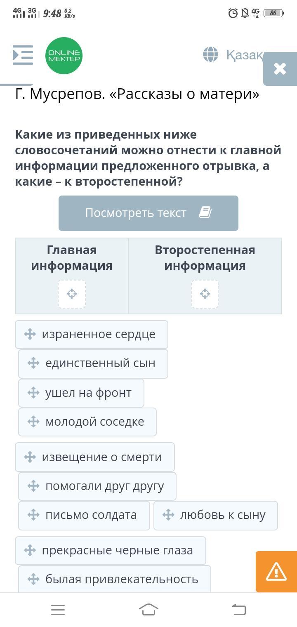Tap the Android back navigation button
This screenshot has height=627, width=297.
[x=238, y=609]
